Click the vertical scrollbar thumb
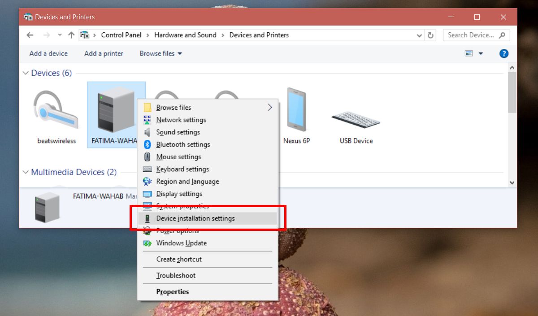Screen dimensions: 538x316 pos(512,92)
